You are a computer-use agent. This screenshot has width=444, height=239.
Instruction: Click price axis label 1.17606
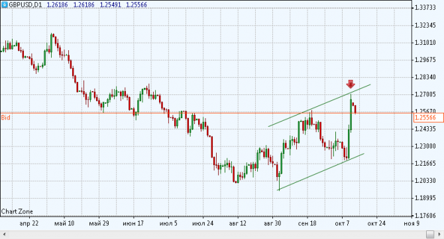tap(425, 216)
